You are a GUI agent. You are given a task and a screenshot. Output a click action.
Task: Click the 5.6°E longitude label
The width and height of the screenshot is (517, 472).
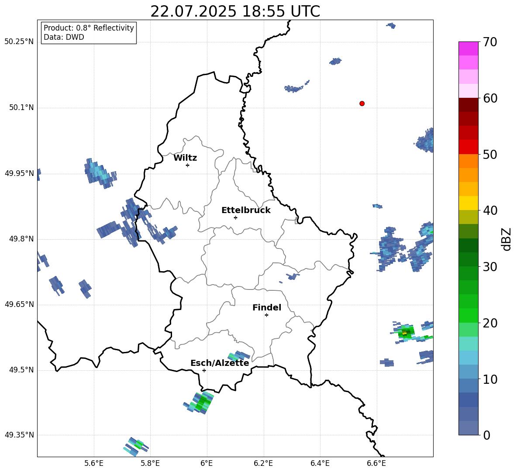[94, 463]
